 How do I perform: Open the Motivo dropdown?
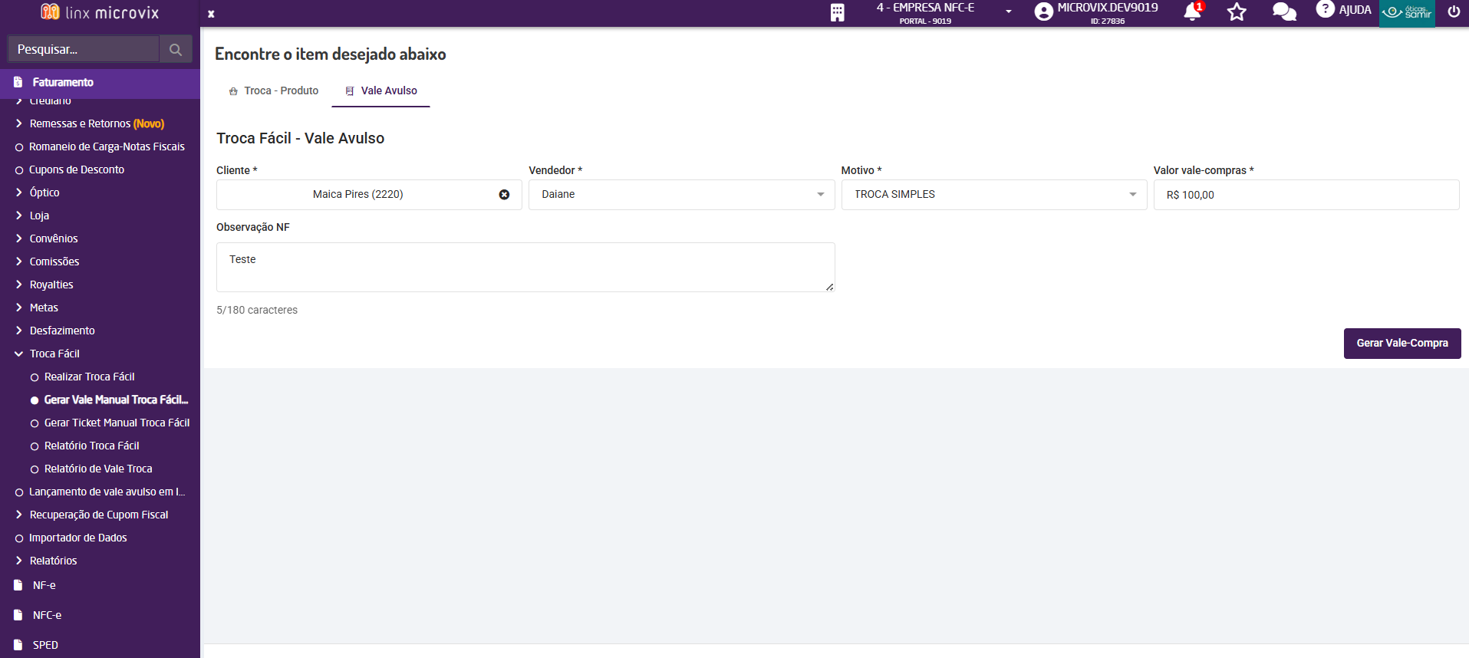[993, 195]
